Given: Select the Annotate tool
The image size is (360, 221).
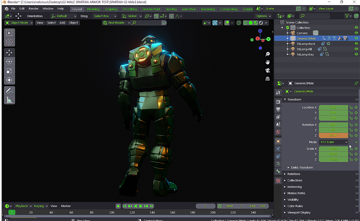Looking at the screenshot, I should tap(9, 91).
